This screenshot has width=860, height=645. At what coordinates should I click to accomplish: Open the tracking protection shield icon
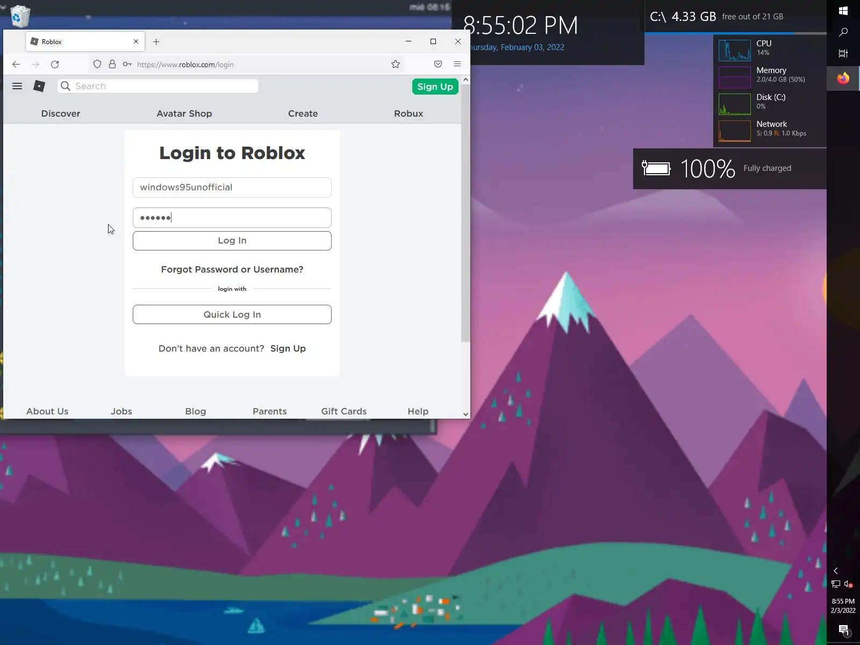pyautogui.click(x=97, y=64)
